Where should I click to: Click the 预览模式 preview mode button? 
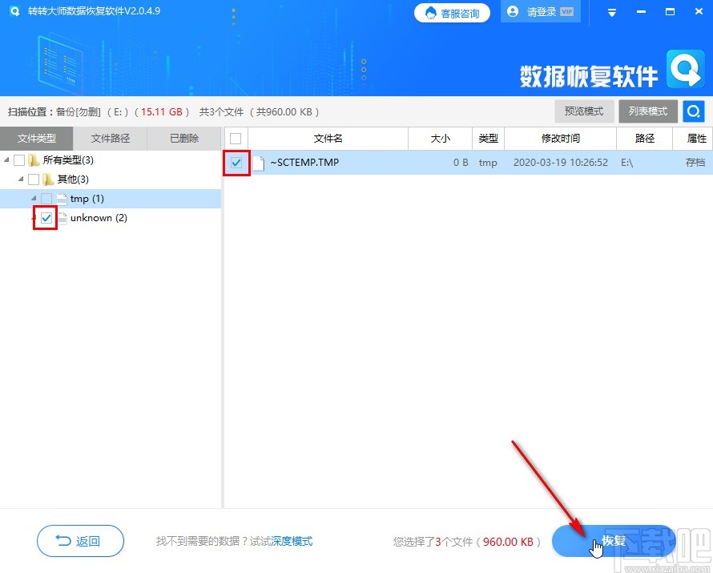point(584,111)
